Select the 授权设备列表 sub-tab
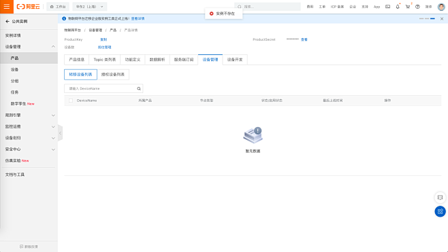Image resolution: width=448 pixels, height=252 pixels. click(x=113, y=75)
